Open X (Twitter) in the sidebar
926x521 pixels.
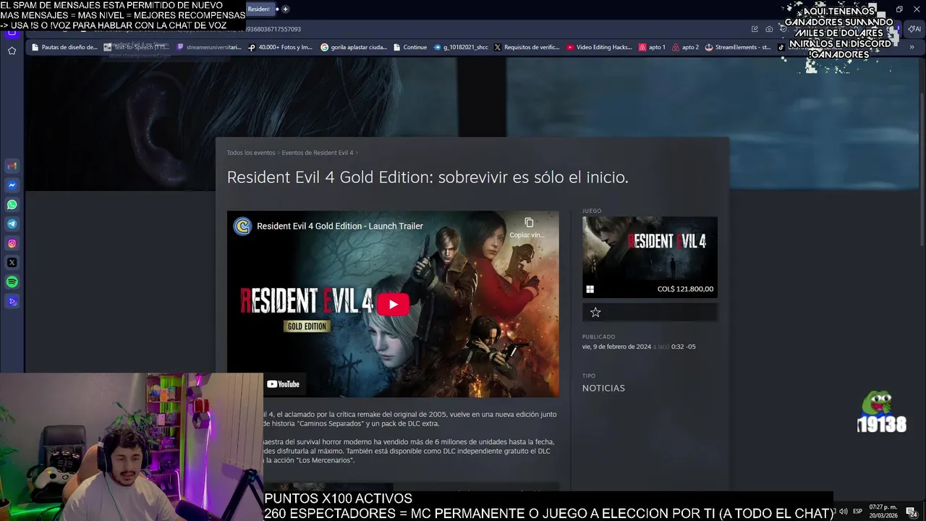[12, 263]
